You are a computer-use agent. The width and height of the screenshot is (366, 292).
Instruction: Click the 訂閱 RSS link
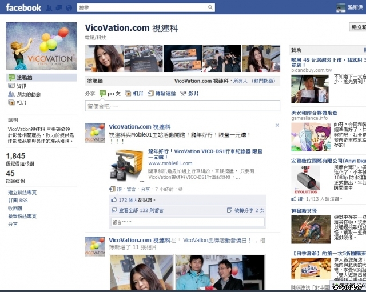point(18,201)
